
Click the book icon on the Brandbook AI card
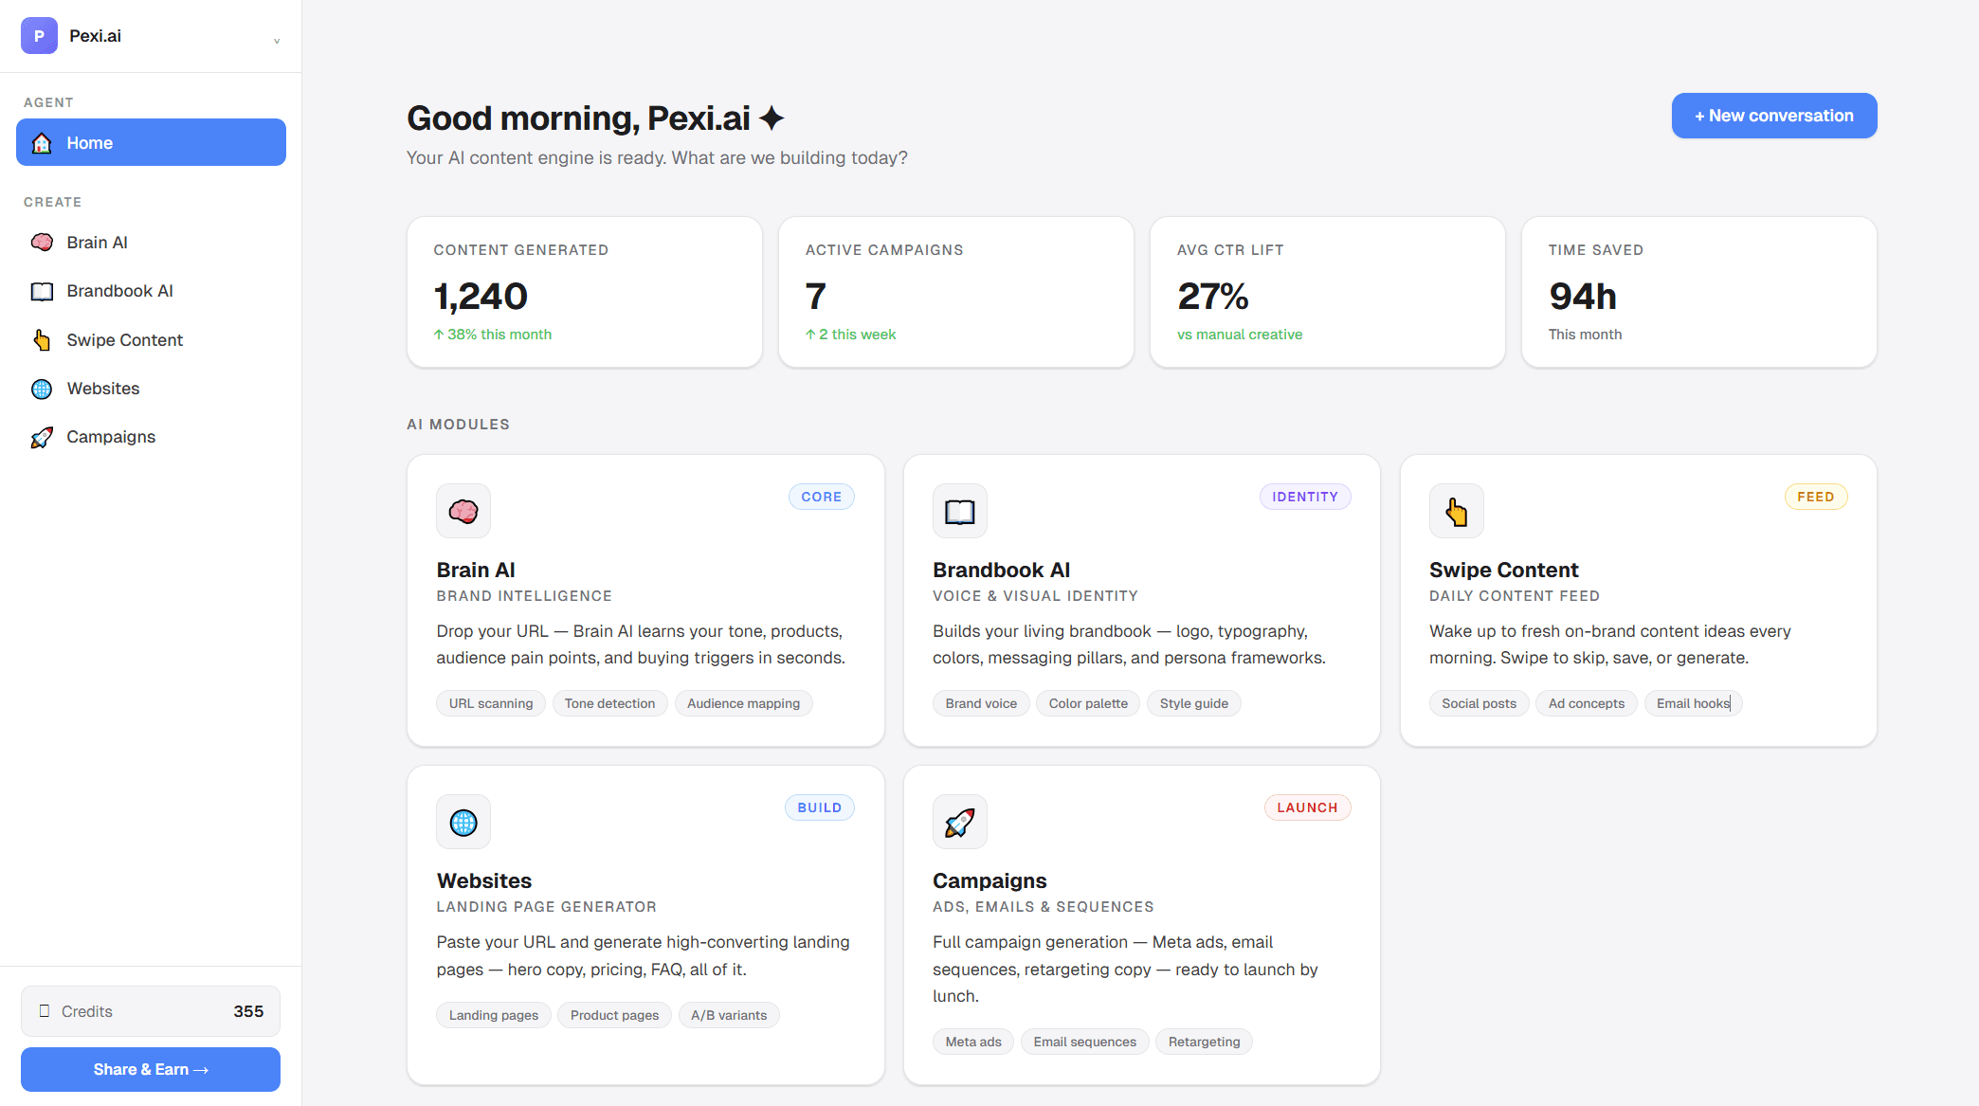(x=959, y=510)
